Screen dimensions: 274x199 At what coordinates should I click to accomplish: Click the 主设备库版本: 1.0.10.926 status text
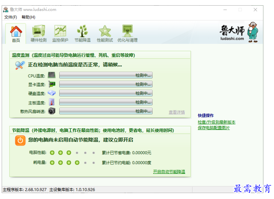pos(72,190)
